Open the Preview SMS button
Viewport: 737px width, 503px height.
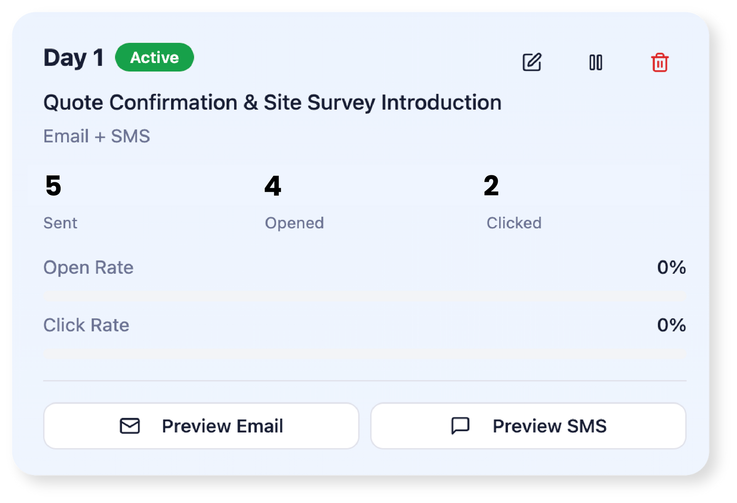tap(528, 426)
